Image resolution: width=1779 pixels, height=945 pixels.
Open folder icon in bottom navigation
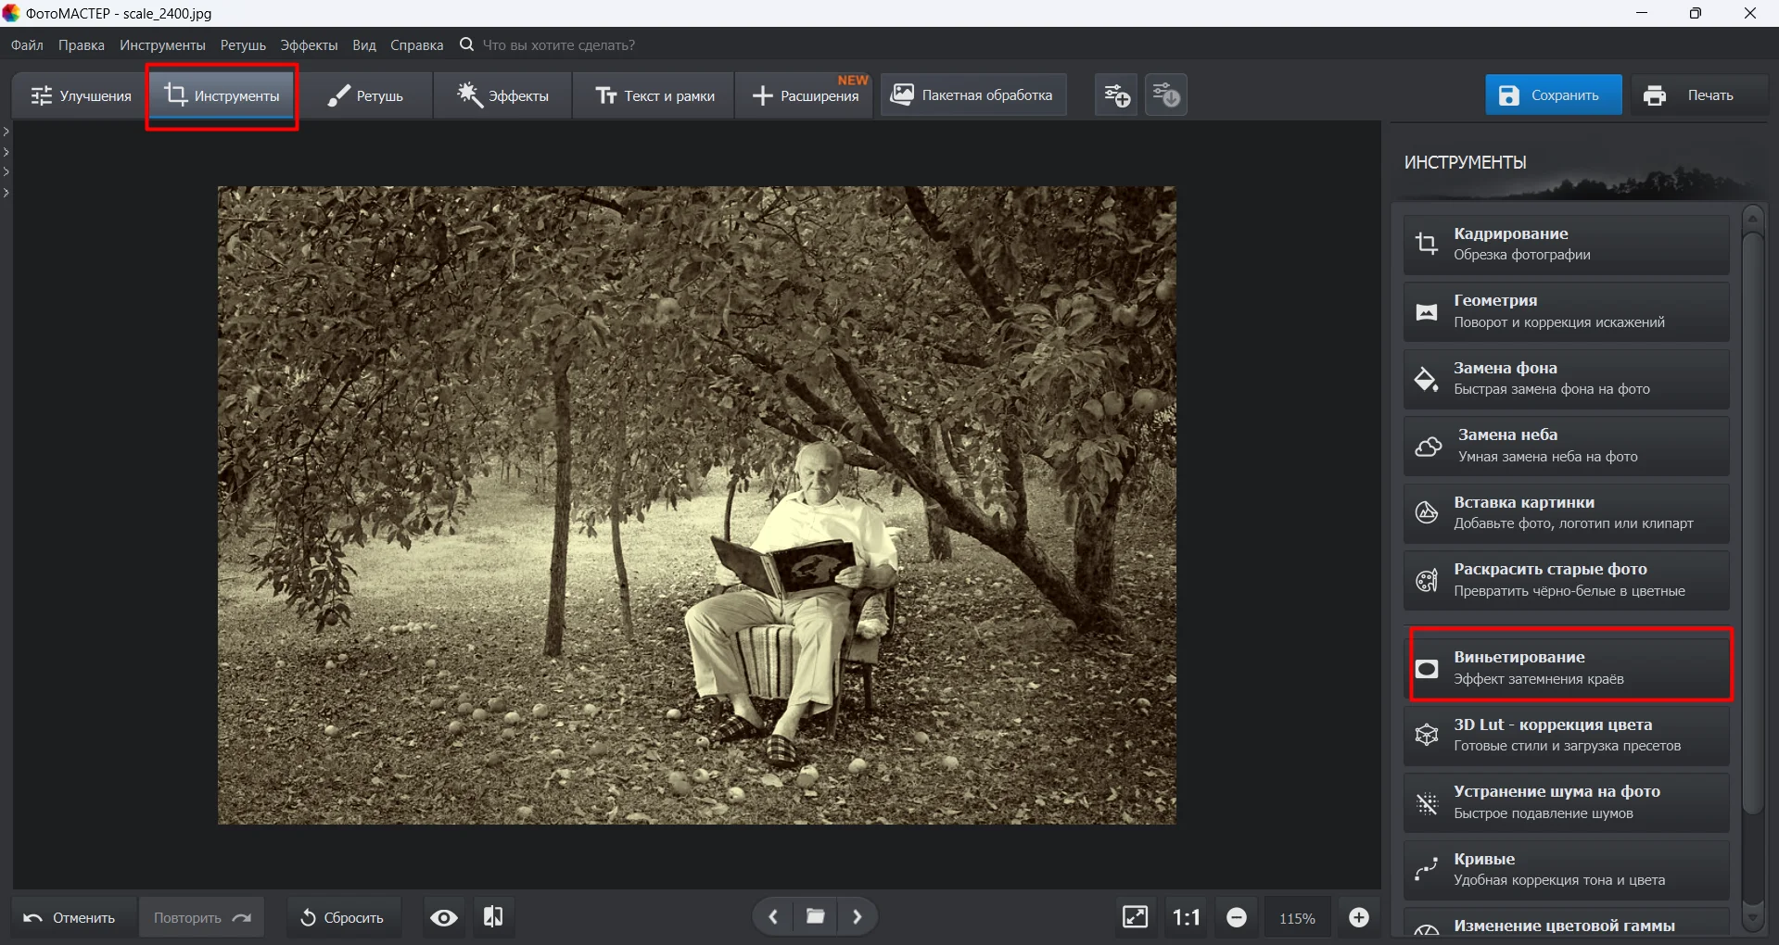tap(816, 917)
